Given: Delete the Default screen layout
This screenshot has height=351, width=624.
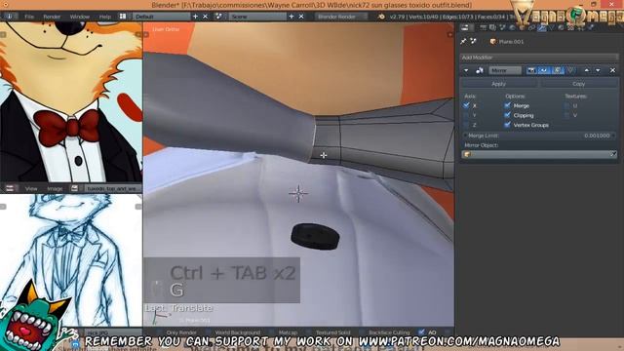Looking at the screenshot, I should point(206,17).
